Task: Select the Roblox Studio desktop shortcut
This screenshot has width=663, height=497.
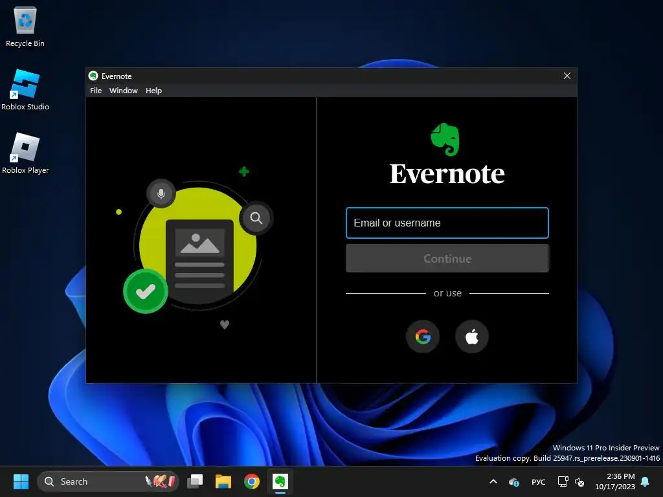Action: [25, 90]
